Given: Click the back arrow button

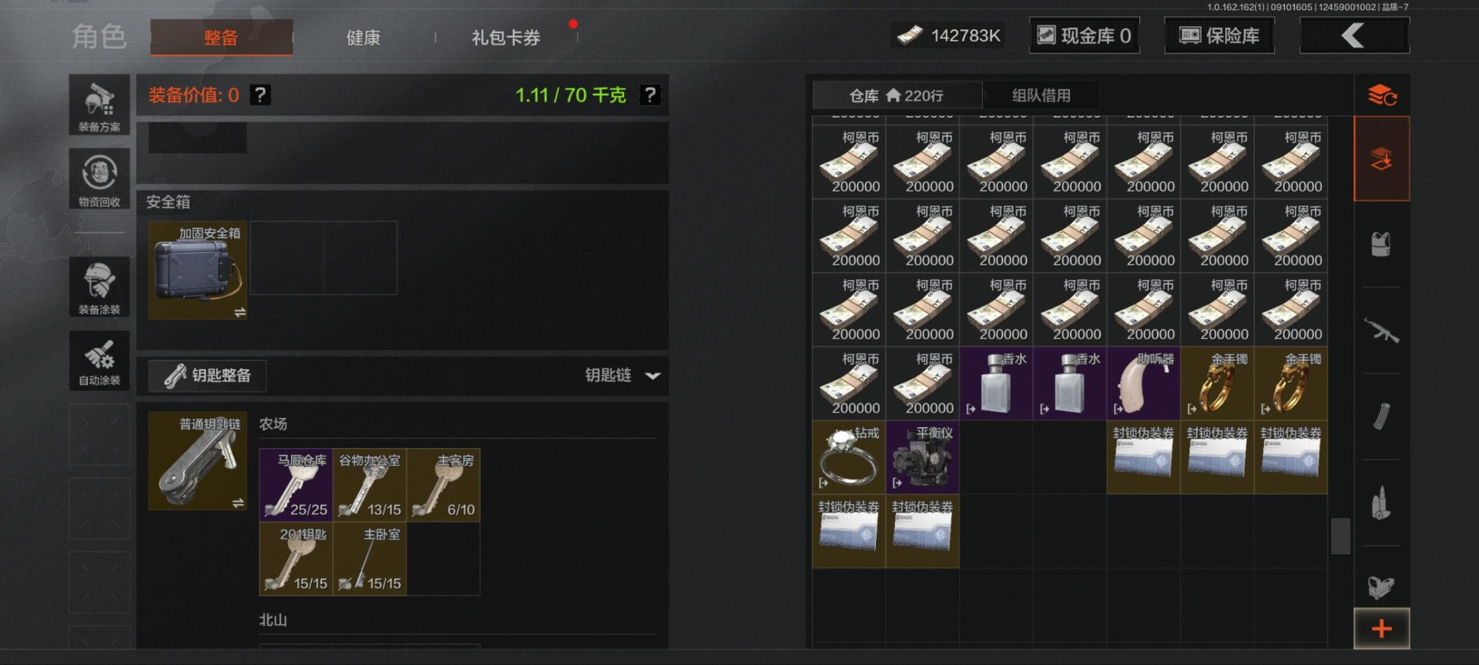Looking at the screenshot, I should (x=1354, y=35).
